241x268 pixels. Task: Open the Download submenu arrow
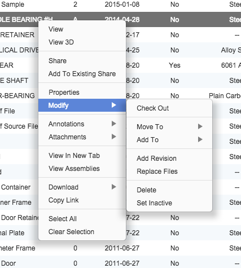[113, 187]
